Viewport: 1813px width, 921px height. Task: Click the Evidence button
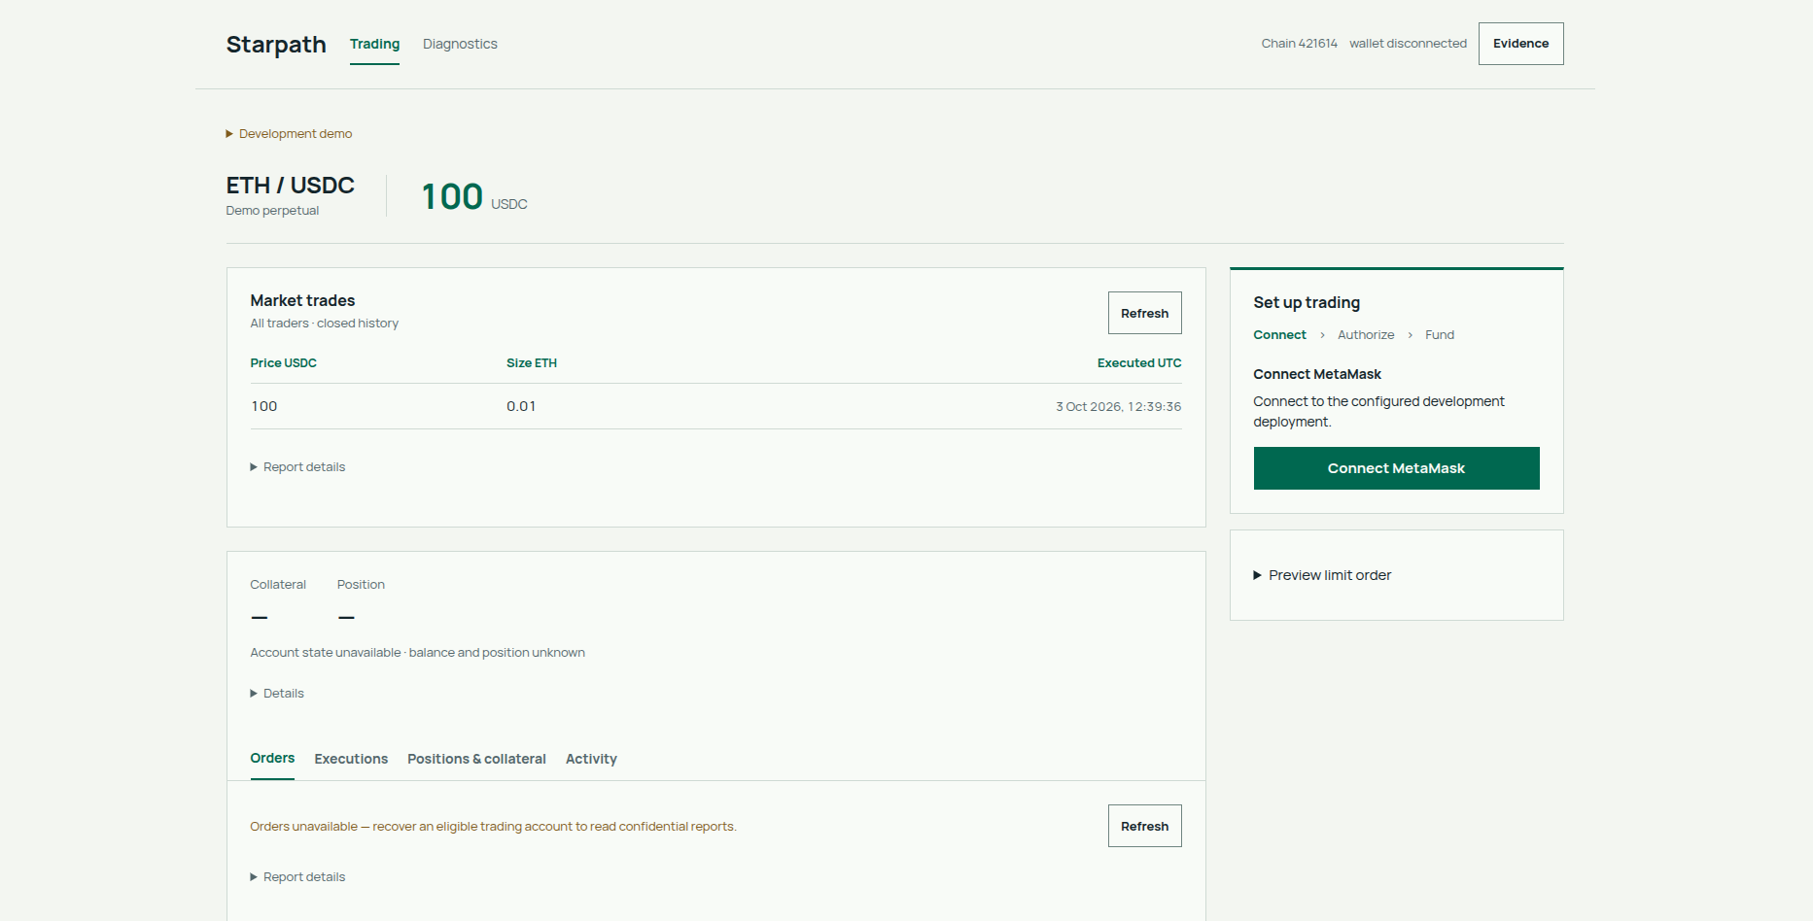(1520, 44)
